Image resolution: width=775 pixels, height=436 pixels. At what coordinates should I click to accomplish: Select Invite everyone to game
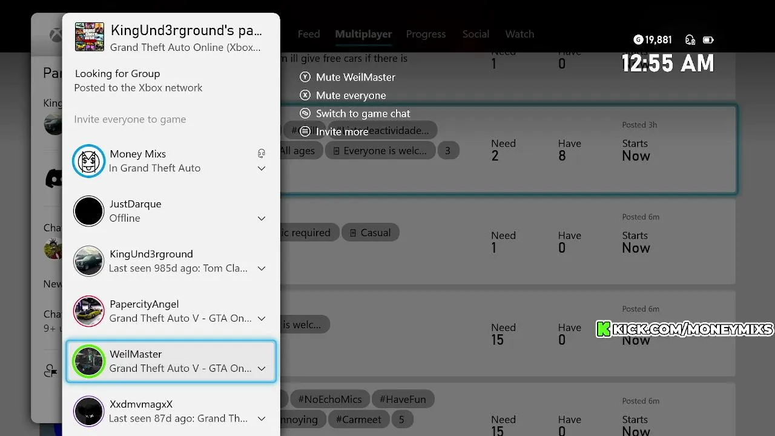pyautogui.click(x=130, y=119)
